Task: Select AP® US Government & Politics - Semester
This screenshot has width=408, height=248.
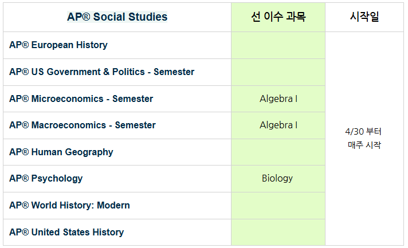Action: [x=101, y=72]
